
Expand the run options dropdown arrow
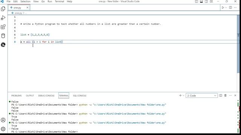pos(226,7)
